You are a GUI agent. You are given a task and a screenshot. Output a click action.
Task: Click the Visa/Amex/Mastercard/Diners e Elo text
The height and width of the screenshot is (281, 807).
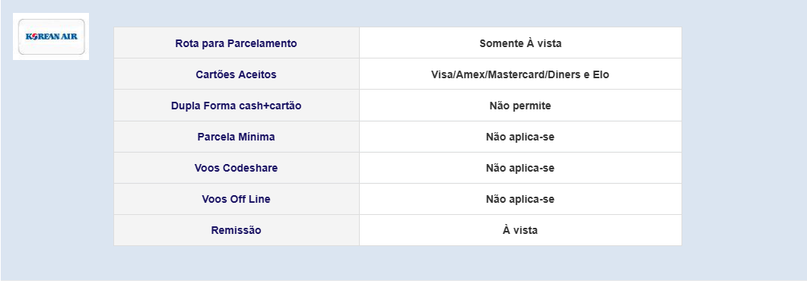coord(519,74)
